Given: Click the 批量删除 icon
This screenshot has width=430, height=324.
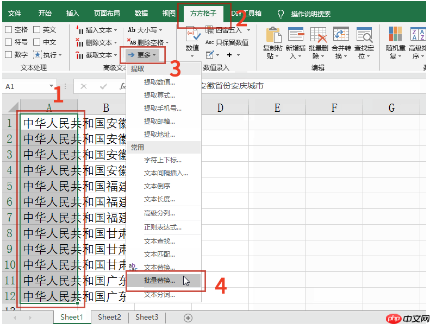Looking at the screenshot, I should click(319, 35).
